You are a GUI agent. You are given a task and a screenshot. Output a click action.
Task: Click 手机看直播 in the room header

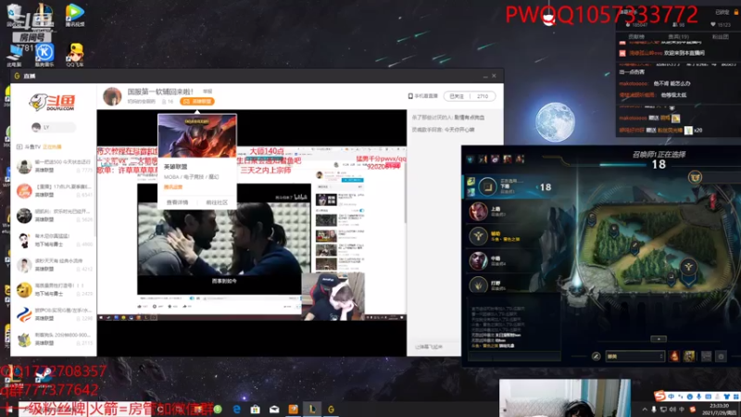(x=423, y=96)
